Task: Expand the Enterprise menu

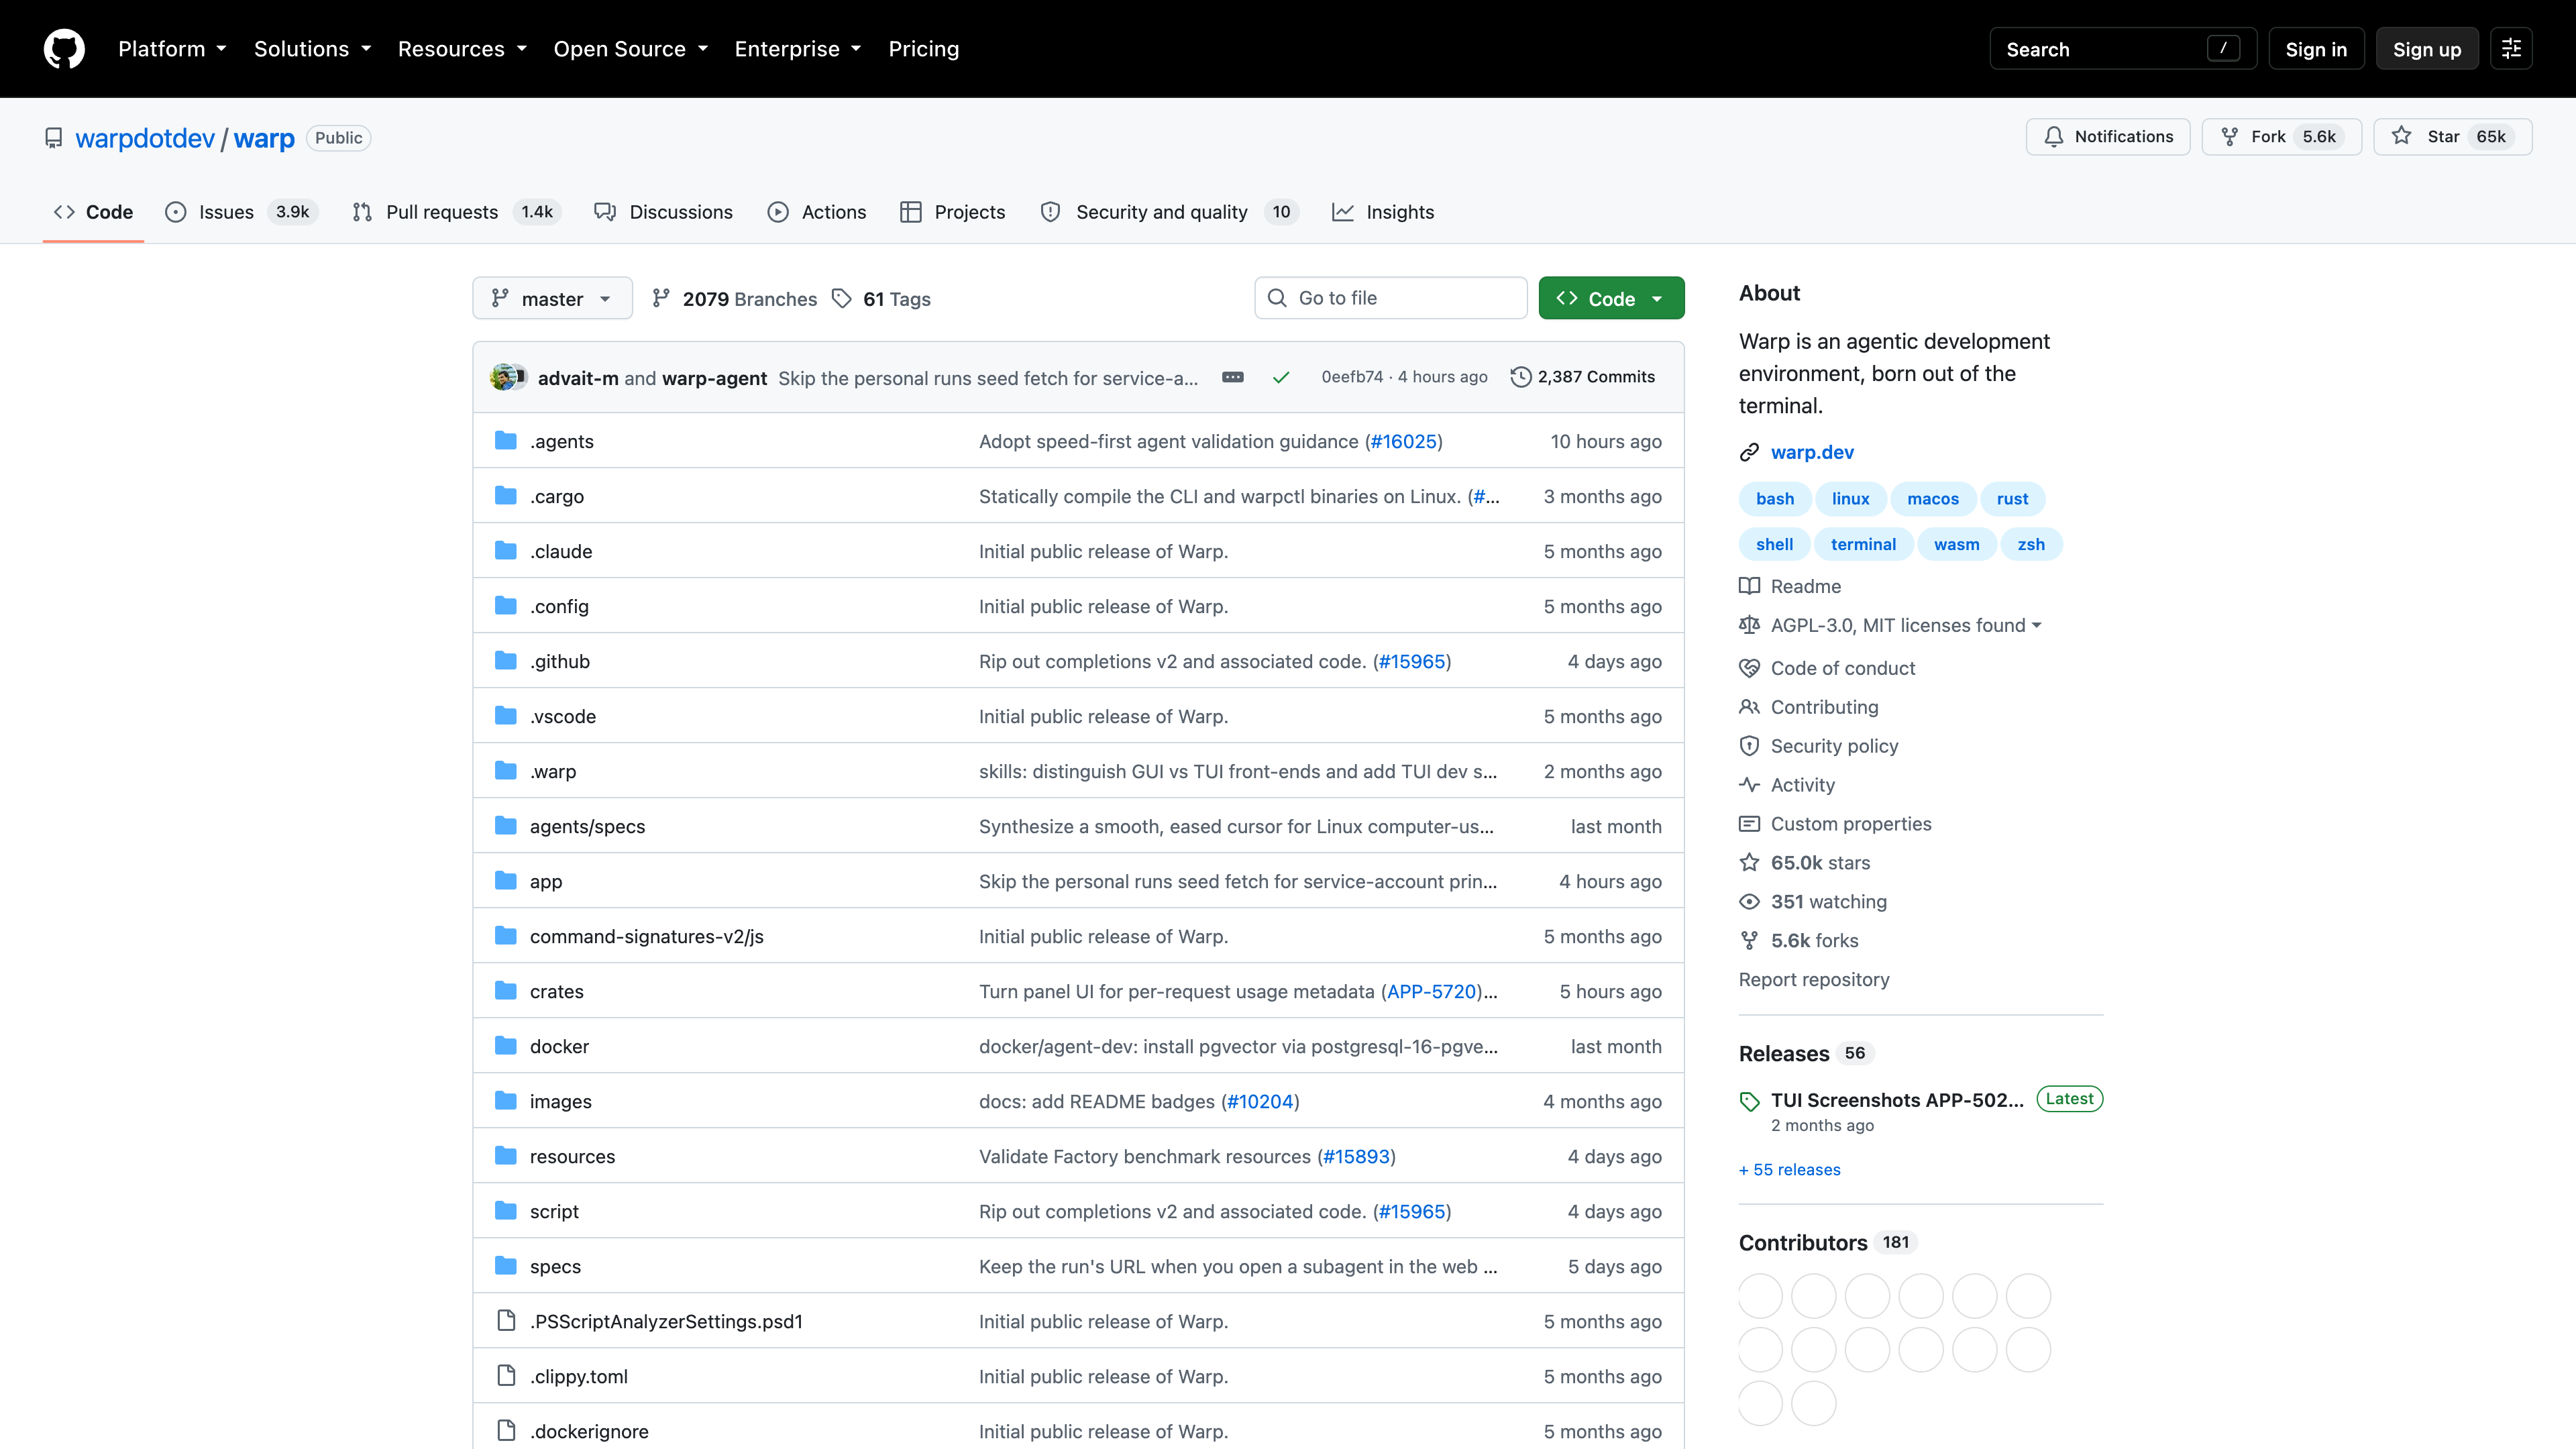Action: [797, 49]
